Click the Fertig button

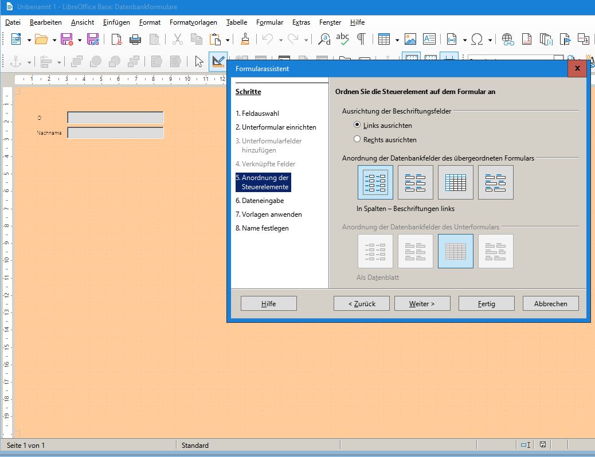pos(487,304)
